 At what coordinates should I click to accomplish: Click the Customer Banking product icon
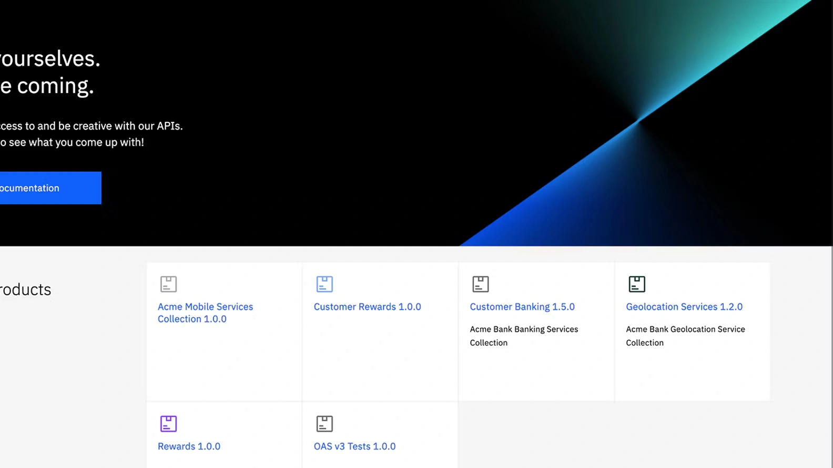(x=480, y=284)
